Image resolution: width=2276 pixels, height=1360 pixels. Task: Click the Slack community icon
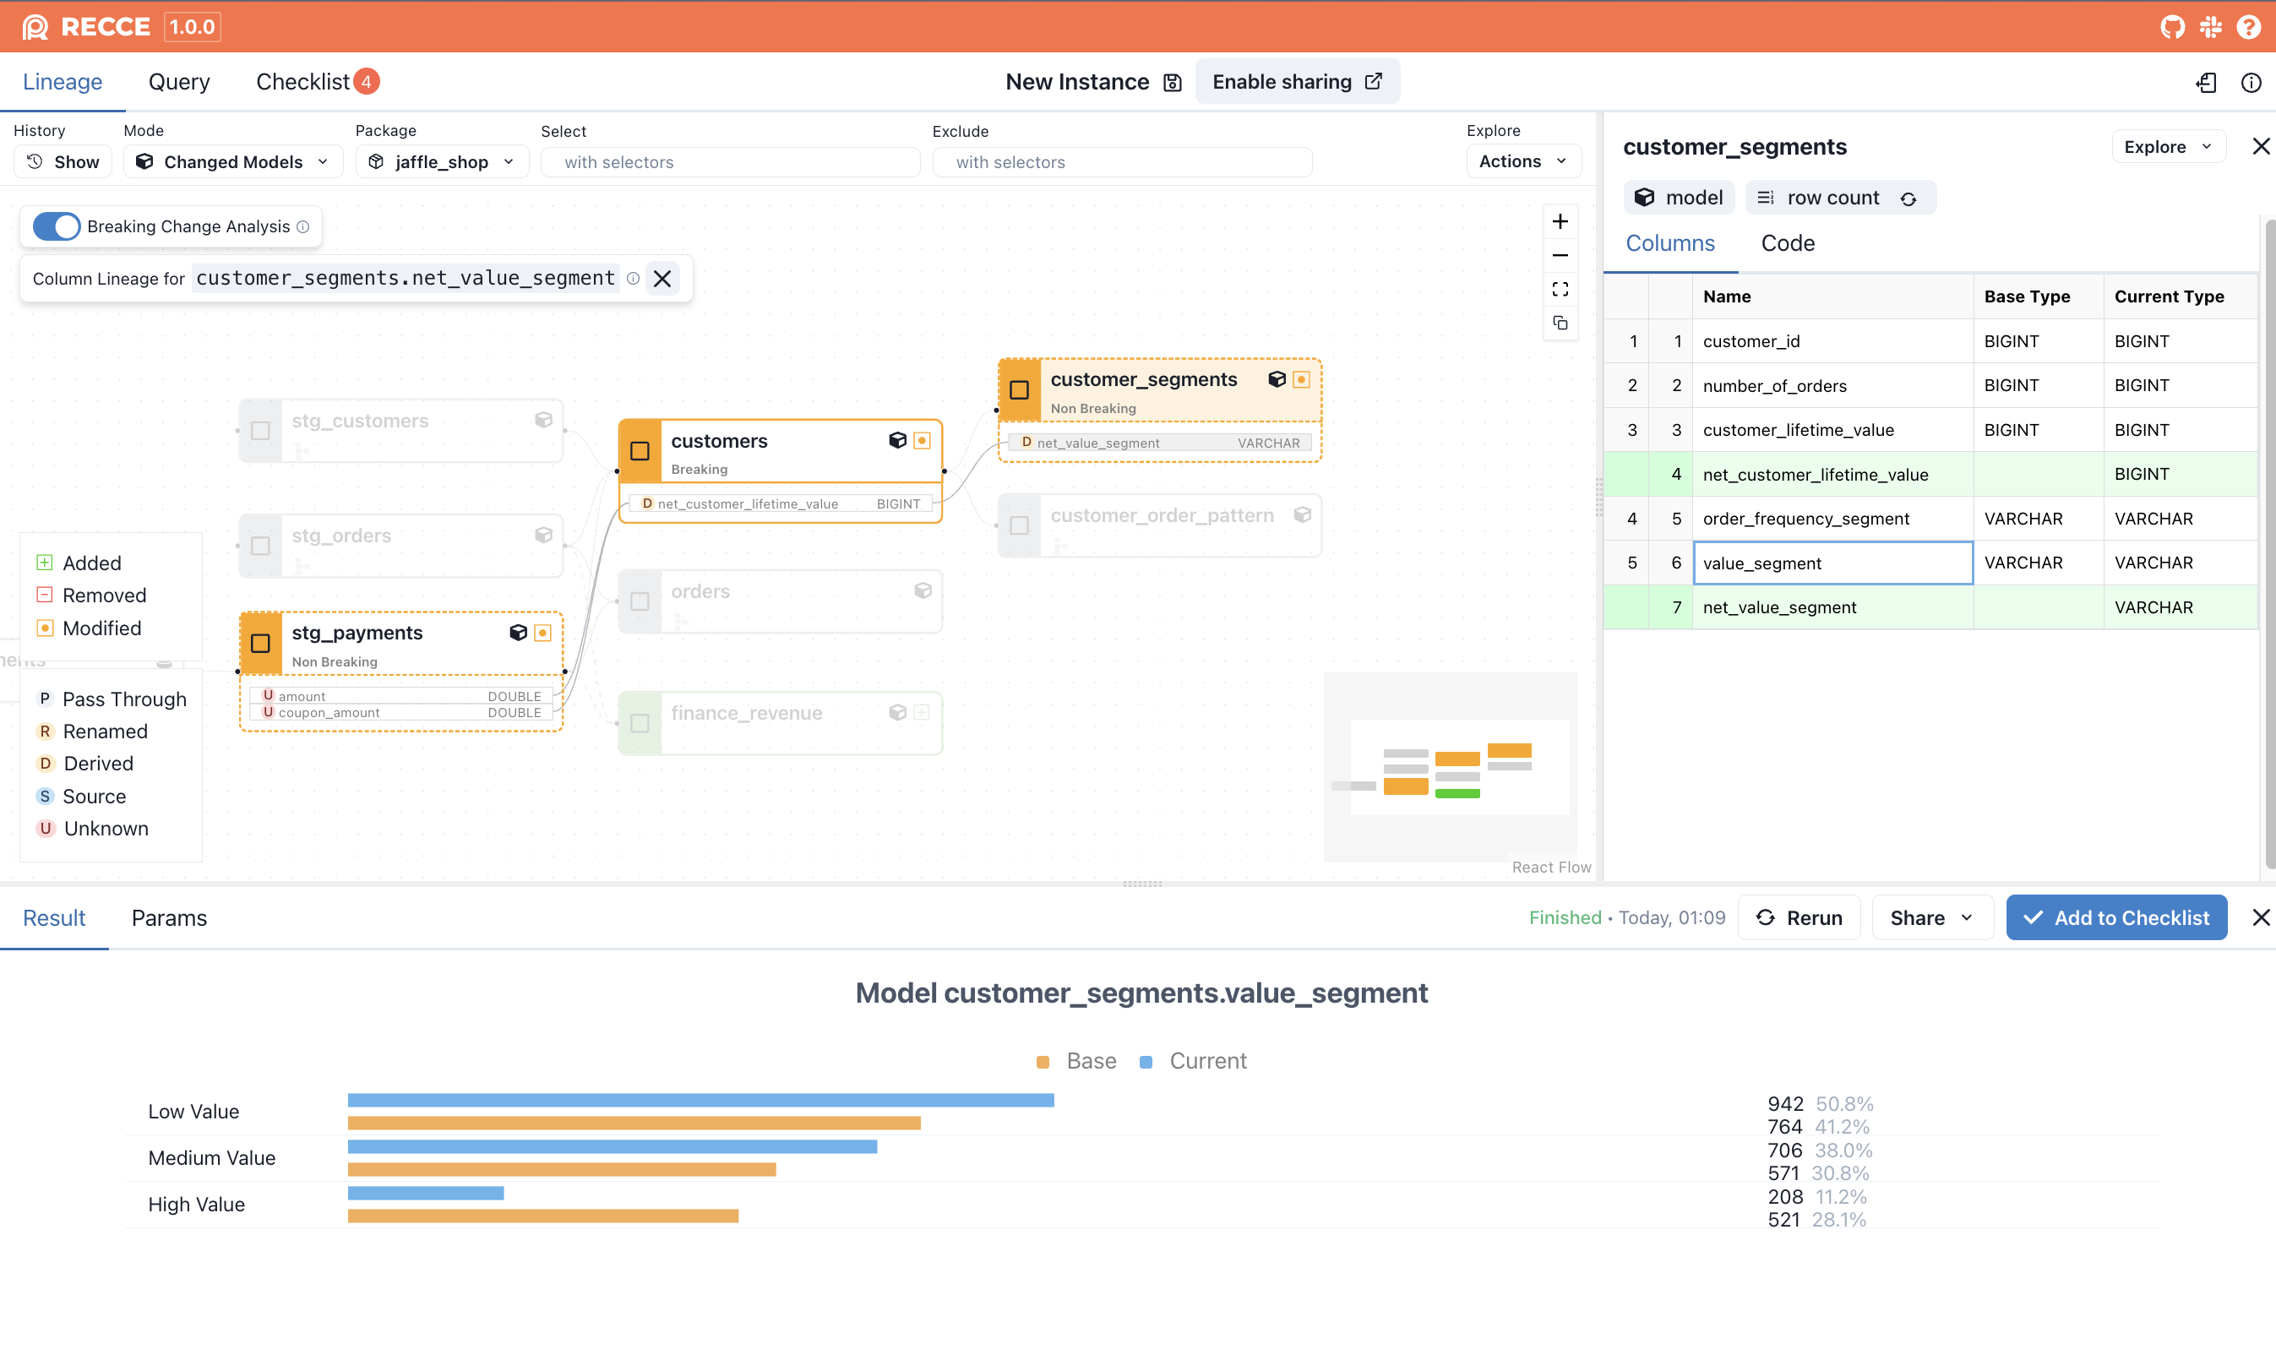[x=2211, y=26]
